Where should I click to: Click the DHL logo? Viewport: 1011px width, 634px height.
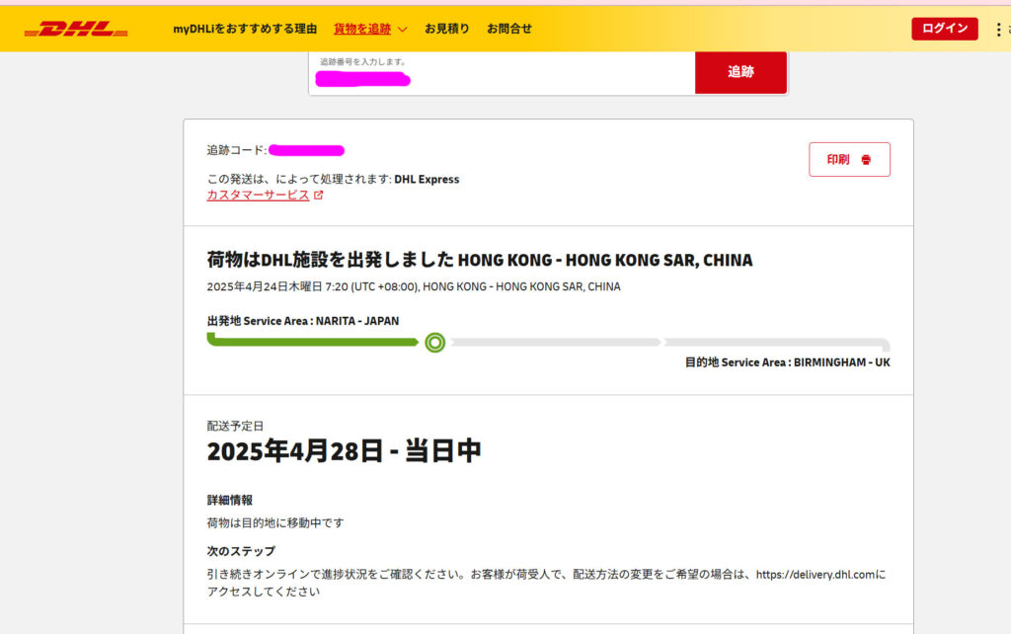tap(76, 29)
